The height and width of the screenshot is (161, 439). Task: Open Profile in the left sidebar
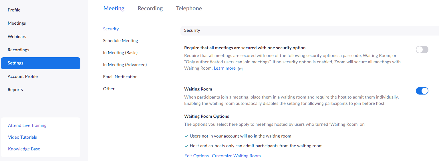click(x=14, y=10)
